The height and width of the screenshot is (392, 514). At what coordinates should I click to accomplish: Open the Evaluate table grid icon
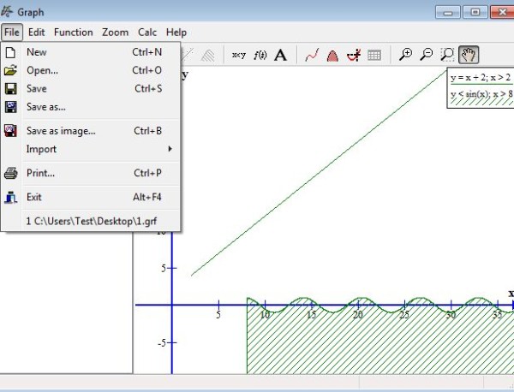tap(374, 55)
